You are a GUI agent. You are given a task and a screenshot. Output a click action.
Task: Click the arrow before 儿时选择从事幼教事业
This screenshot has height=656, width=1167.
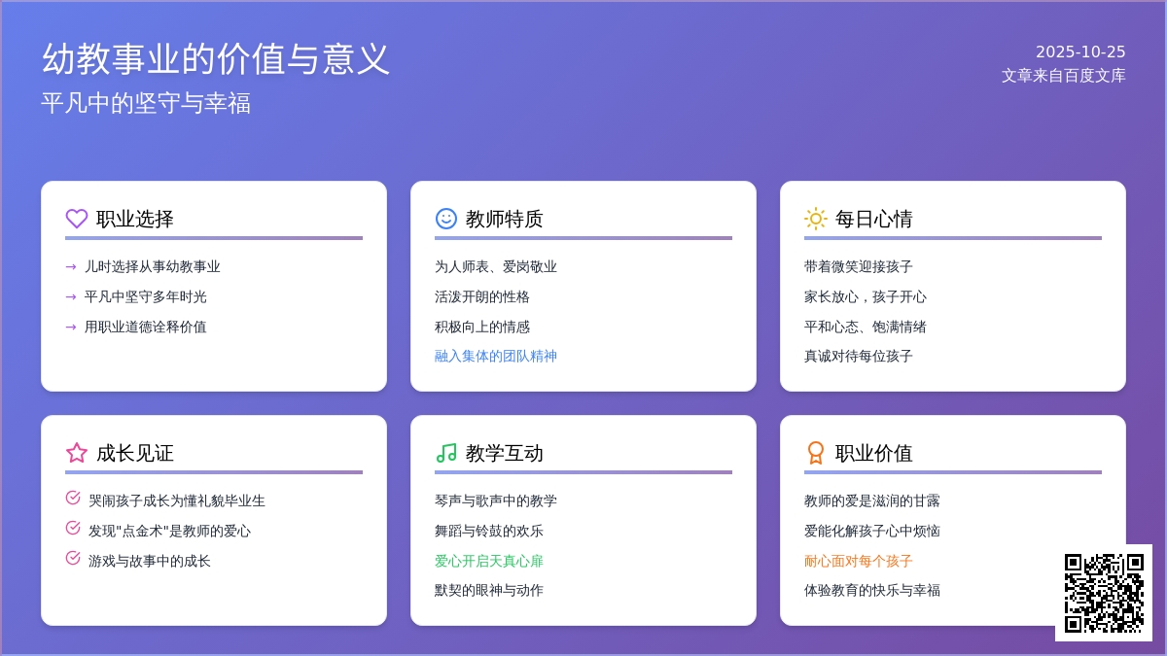(x=71, y=267)
